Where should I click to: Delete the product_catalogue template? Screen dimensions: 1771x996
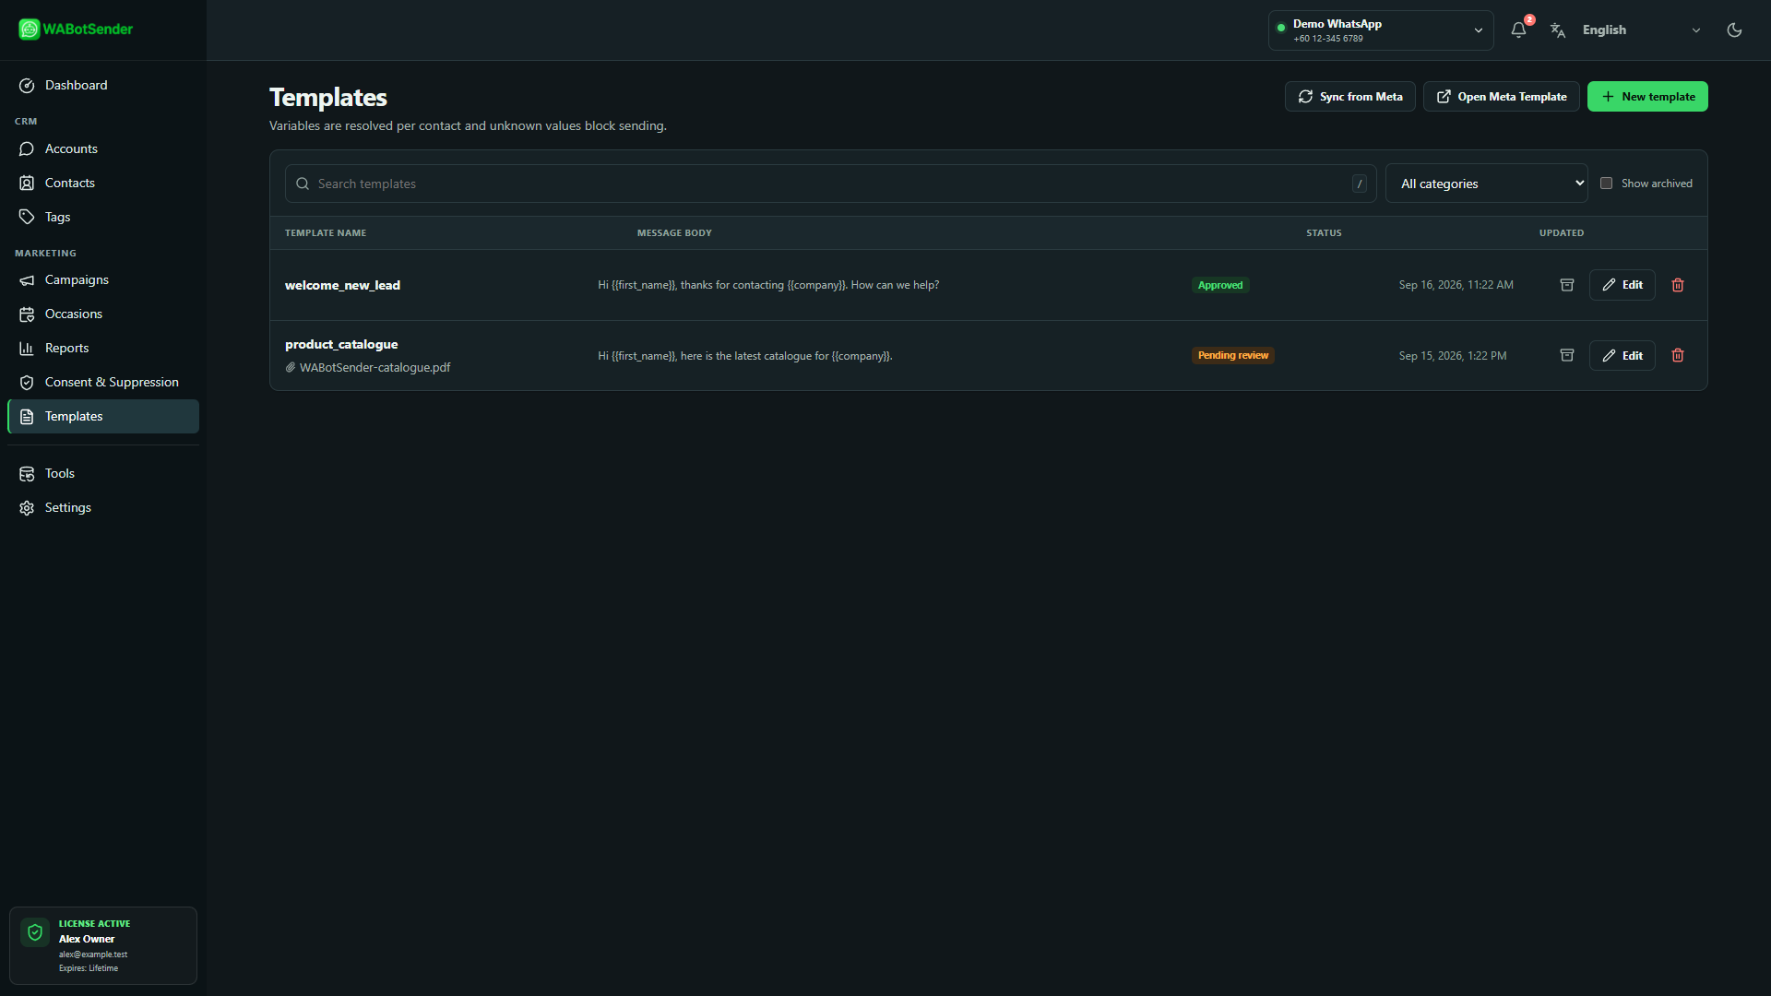click(x=1678, y=355)
